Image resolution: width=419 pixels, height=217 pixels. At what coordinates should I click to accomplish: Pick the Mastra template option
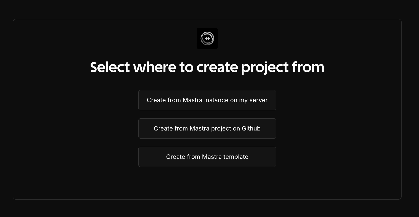point(207,157)
